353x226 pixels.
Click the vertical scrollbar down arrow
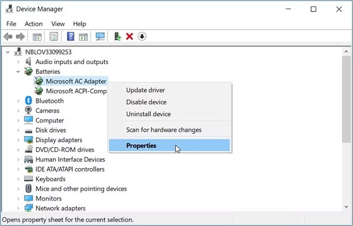(347, 207)
